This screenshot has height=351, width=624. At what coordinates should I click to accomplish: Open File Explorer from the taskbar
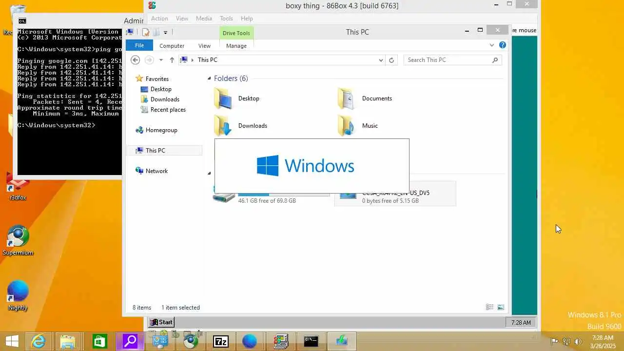pyautogui.click(x=68, y=341)
